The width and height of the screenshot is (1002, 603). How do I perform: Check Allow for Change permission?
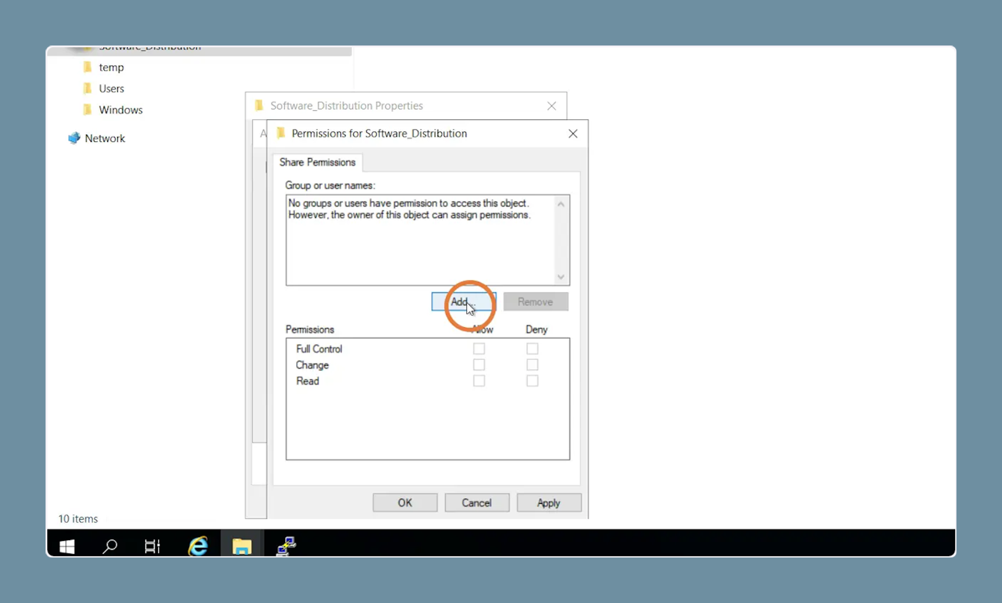coord(479,365)
